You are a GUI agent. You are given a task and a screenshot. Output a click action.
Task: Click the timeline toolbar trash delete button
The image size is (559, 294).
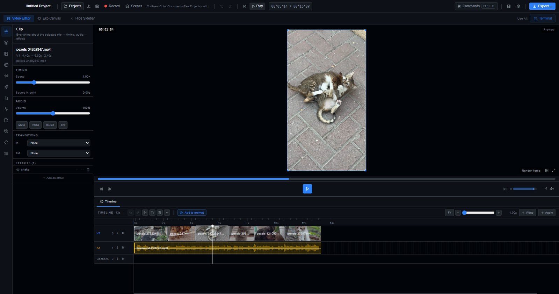160,213
